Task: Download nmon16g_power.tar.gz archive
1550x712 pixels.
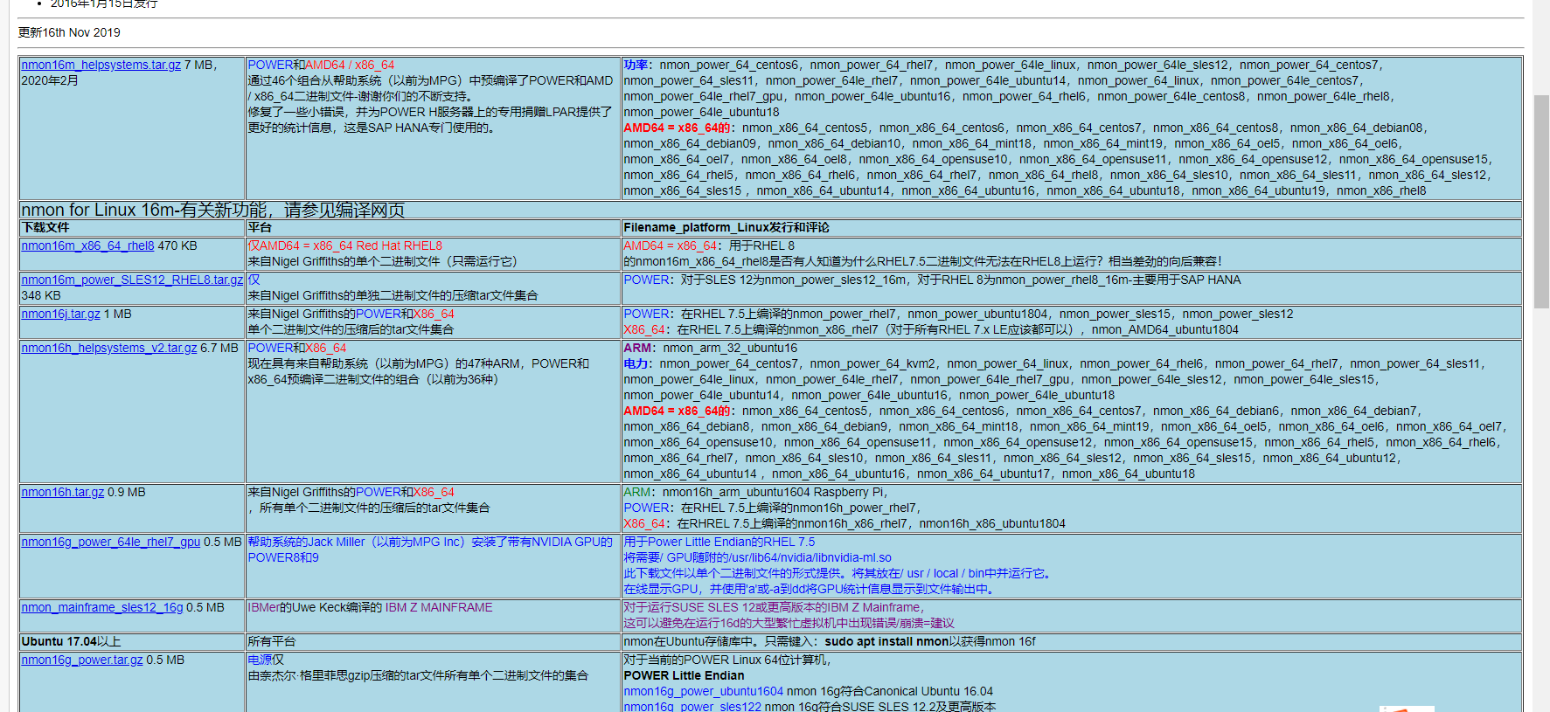Action: click(81, 660)
